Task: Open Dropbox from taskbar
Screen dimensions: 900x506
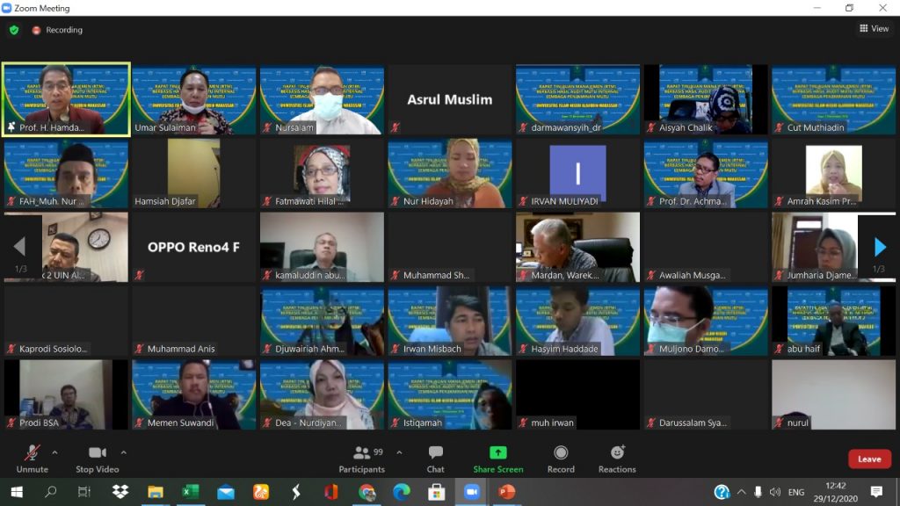Action: click(x=120, y=492)
